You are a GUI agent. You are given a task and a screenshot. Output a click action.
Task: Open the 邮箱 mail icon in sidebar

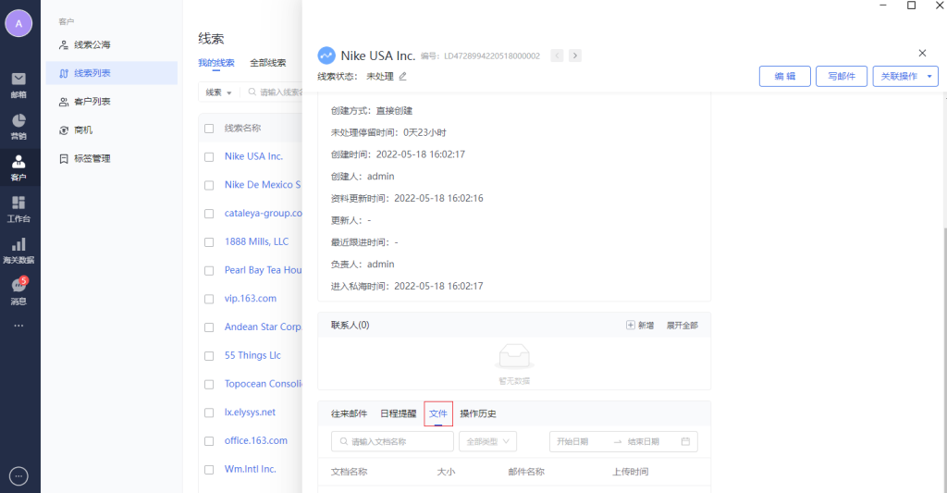tap(18, 83)
